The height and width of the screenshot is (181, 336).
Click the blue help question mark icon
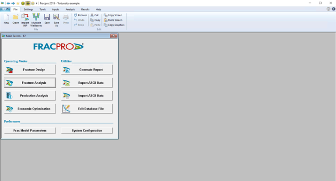(333, 9)
